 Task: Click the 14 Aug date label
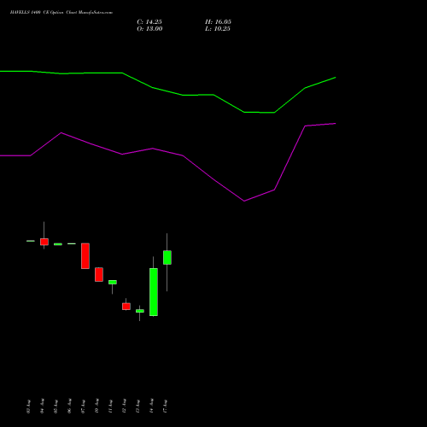click(x=151, y=407)
